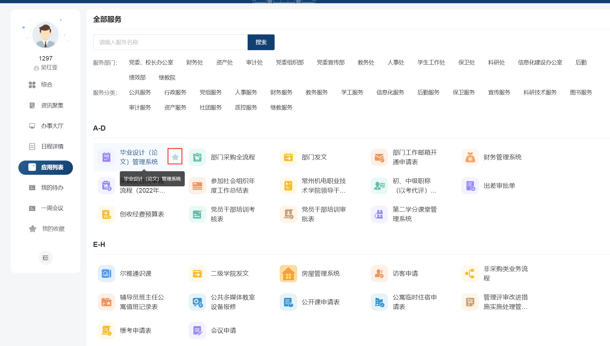Click the user avatar picture
Screen dimensions: 610x346
(x=45, y=35)
